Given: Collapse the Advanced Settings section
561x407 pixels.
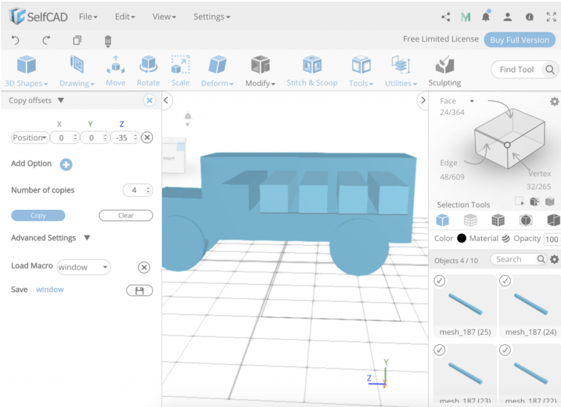Looking at the screenshot, I should (x=88, y=238).
